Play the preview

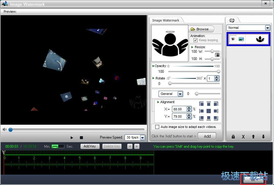(72, 138)
